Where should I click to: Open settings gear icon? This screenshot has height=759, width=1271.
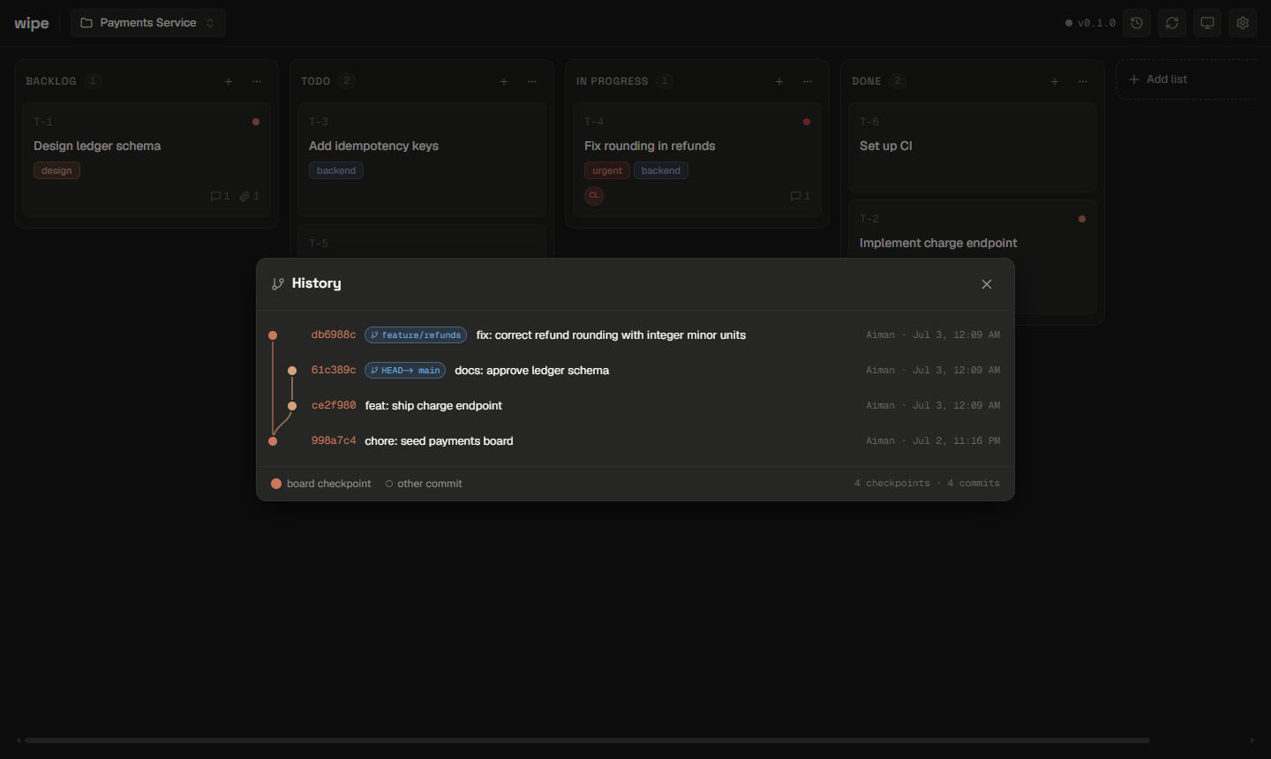pos(1243,23)
